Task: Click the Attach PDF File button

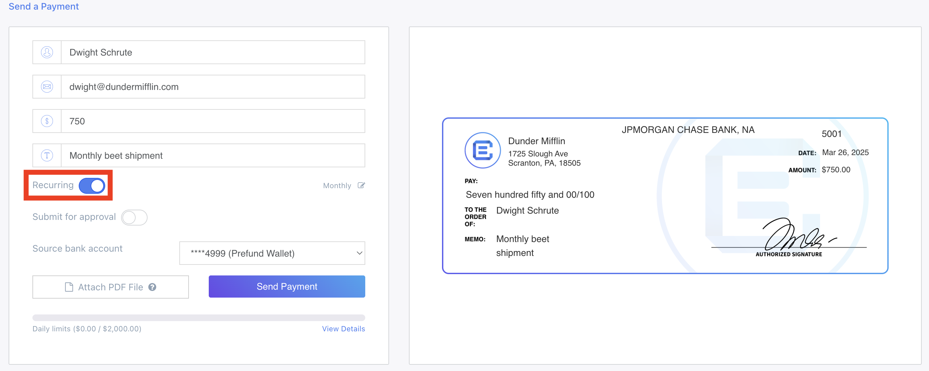Action: (x=111, y=287)
